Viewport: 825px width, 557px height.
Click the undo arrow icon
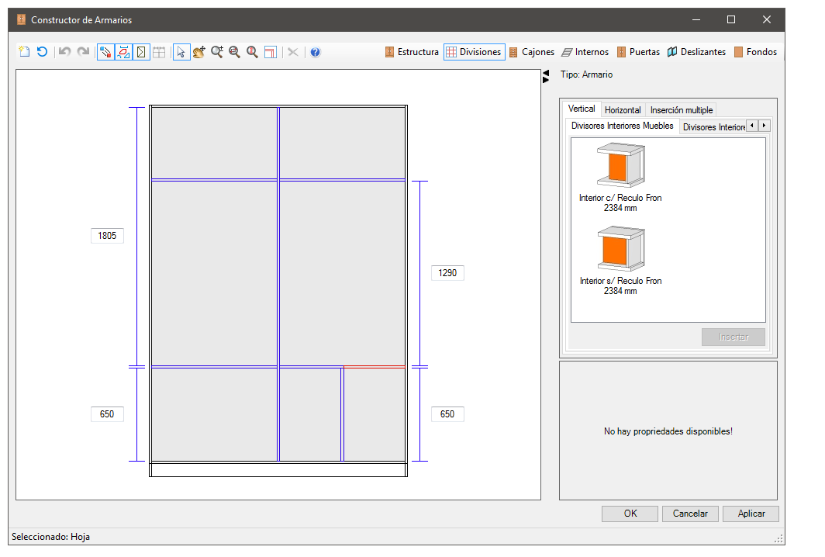tap(64, 52)
